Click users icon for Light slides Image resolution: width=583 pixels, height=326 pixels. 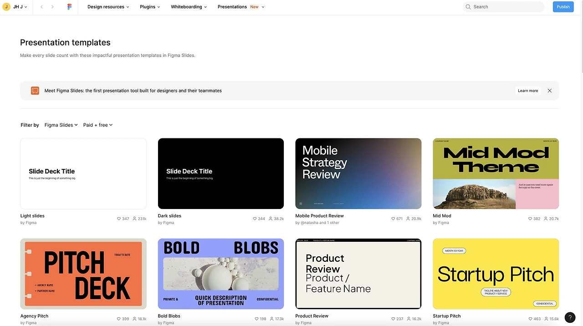pos(134,219)
